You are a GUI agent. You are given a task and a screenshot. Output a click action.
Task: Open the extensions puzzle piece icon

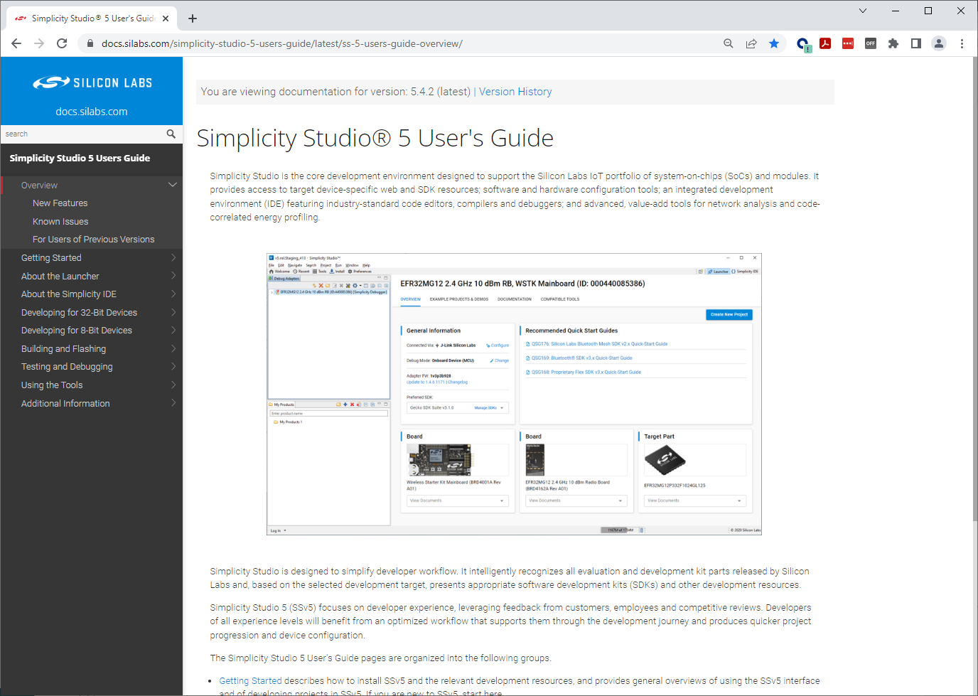tap(893, 43)
